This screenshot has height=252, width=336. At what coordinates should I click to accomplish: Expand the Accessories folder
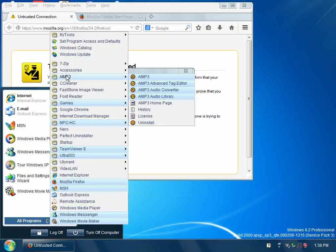(89, 70)
